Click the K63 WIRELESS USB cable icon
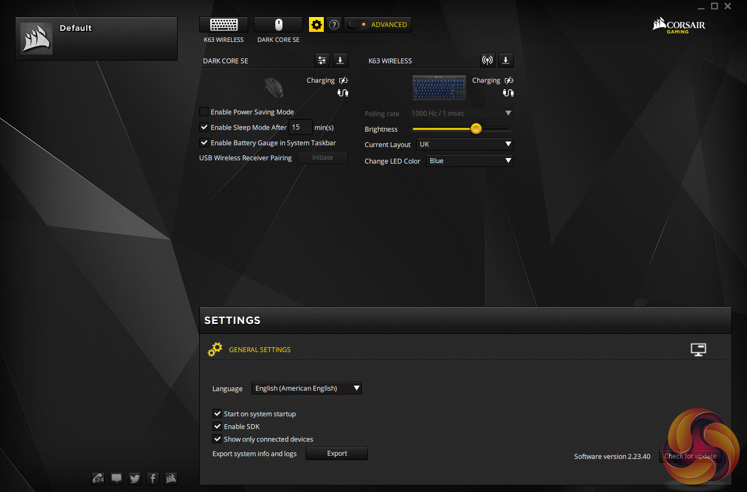747x492 pixels. coord(508,93)
